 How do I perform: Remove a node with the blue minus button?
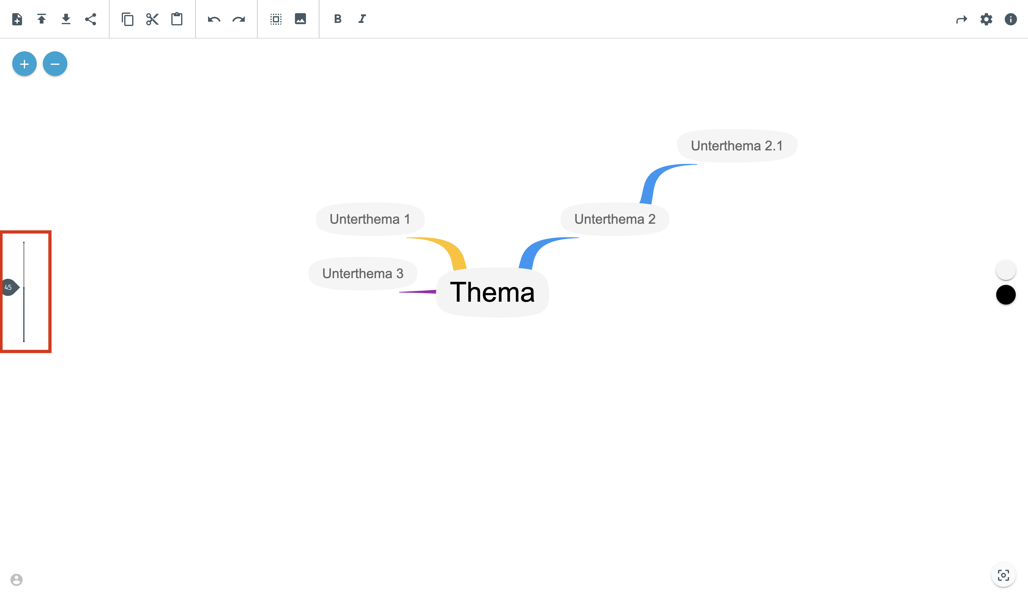coord(55,64)
